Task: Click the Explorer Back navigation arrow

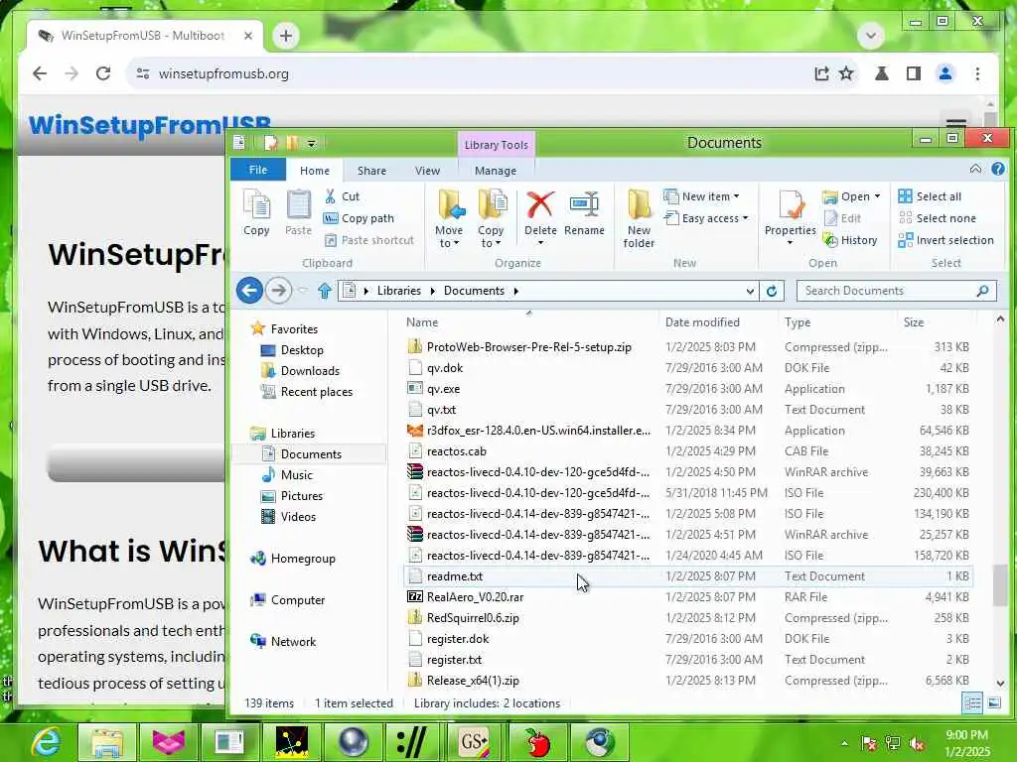Action: [x=249, y=291]
